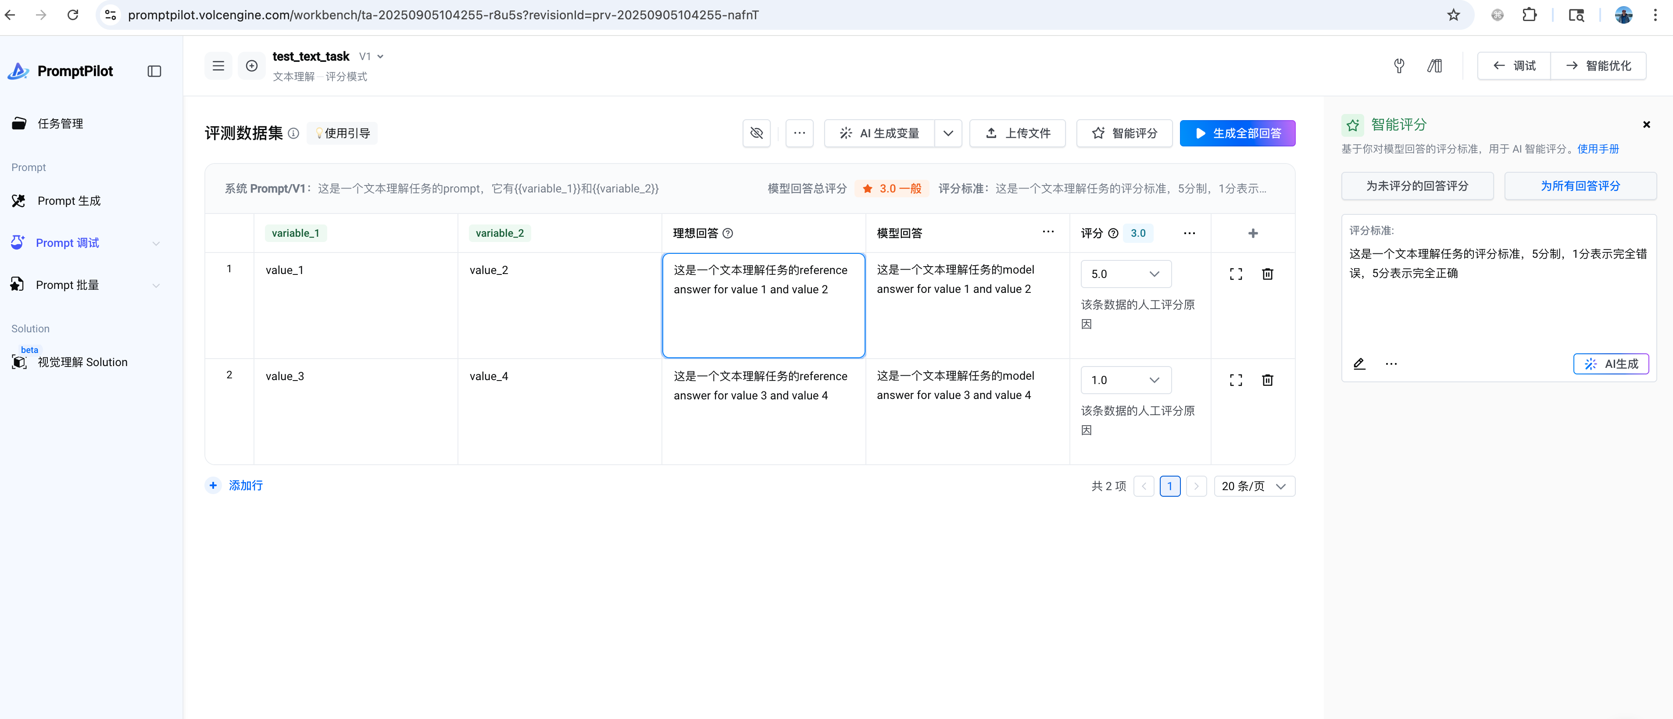Viewport: 1673px width, 719px height.
Task: Expand the AI 生成变量 dropdown arrow
Action: (947, 133)
